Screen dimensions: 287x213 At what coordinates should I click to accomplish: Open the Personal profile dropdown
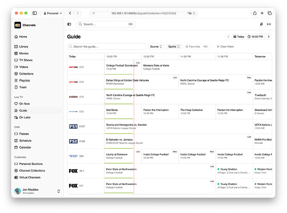[52, 13]
